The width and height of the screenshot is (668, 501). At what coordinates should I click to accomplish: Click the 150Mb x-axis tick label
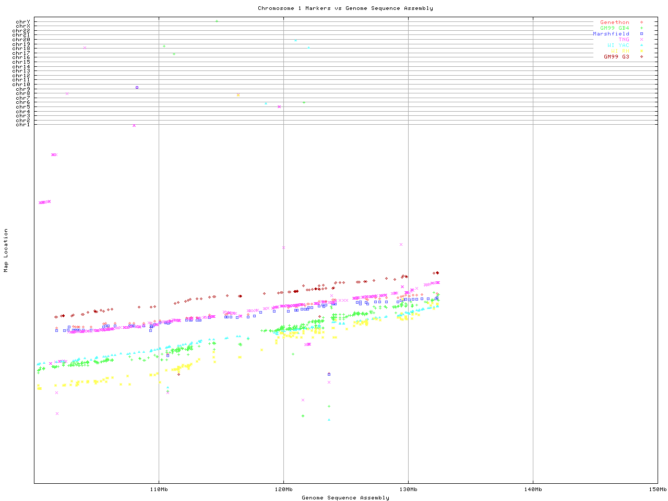(x=657, y=490)
